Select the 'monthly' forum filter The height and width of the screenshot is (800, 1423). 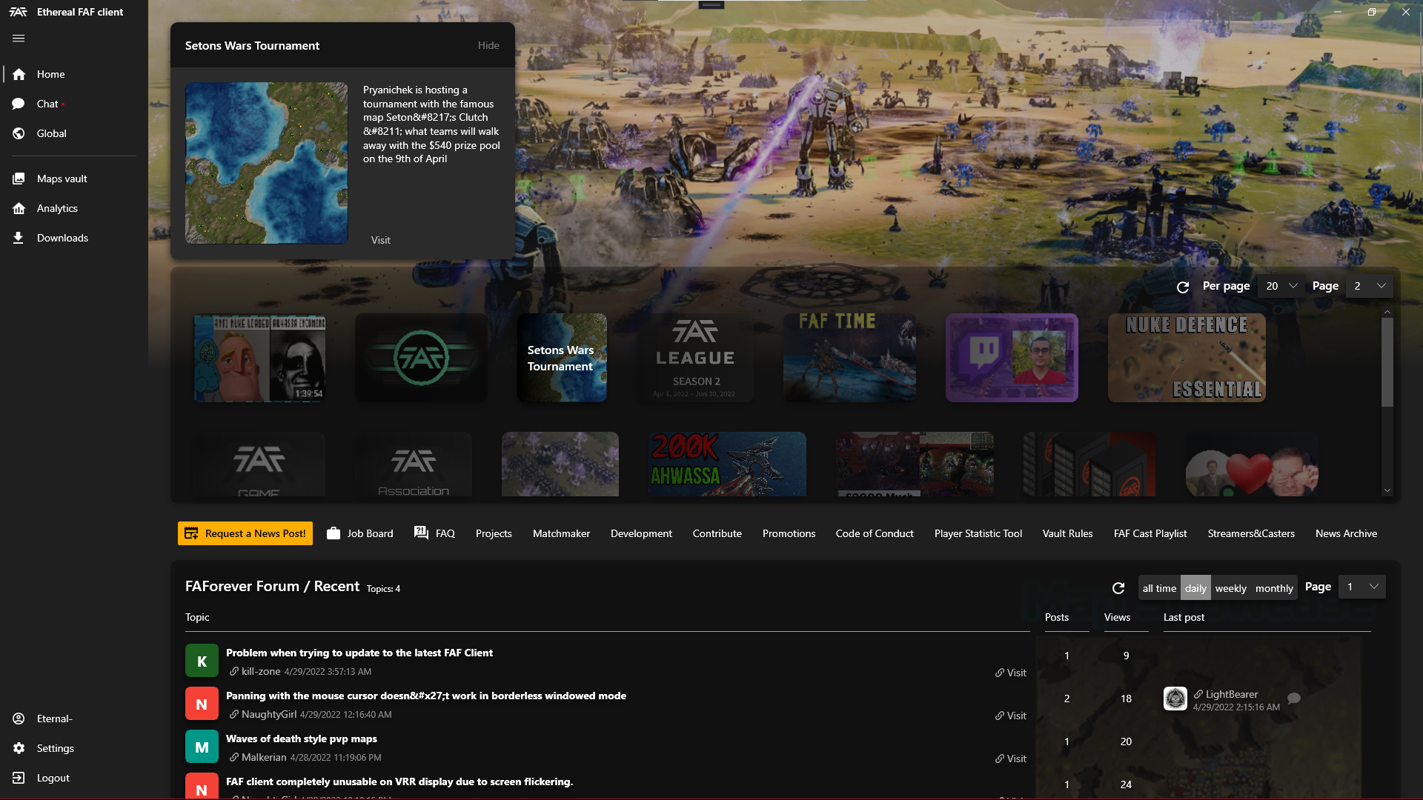pos(1274,588)
